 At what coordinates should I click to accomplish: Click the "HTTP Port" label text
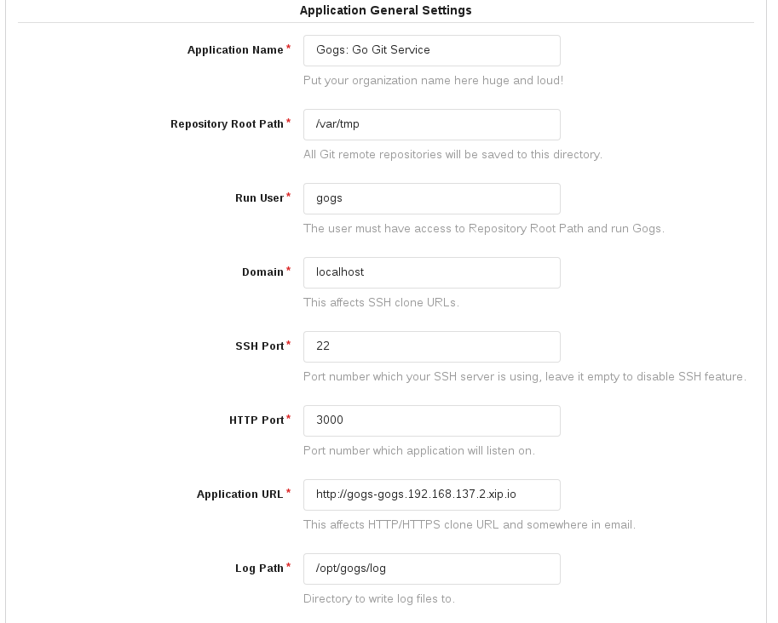[x=256, y=420]
